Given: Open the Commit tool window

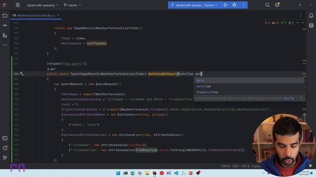Looking at the screenshot, I should click(5, 26).
